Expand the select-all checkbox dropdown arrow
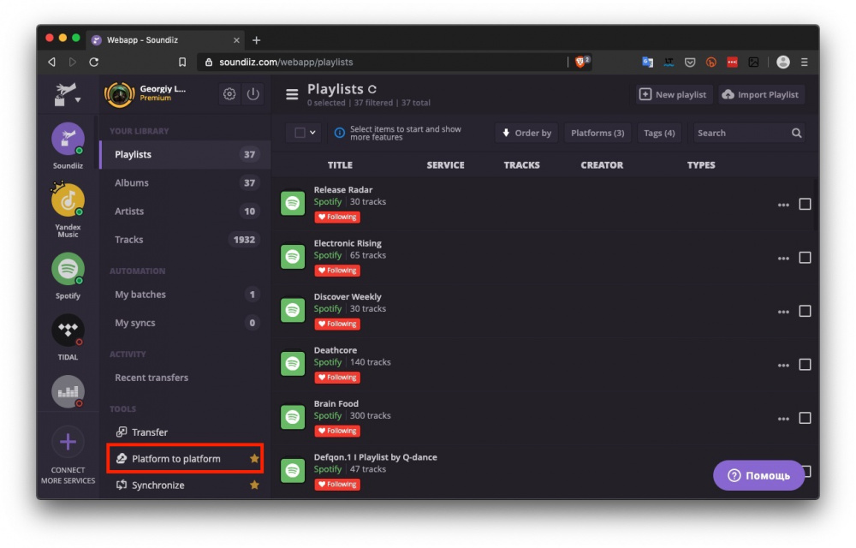856x548 pixels. click(312, 133)
